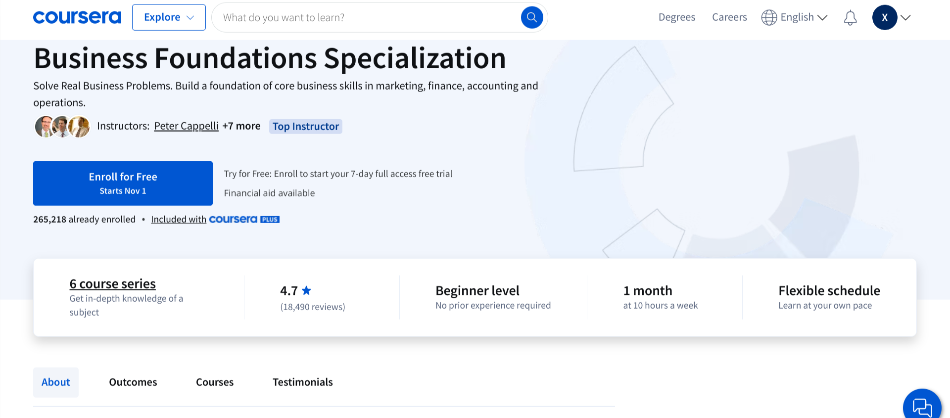Select the About tab
The height and width of the screenshot is (418, 950).
[56, 382]
